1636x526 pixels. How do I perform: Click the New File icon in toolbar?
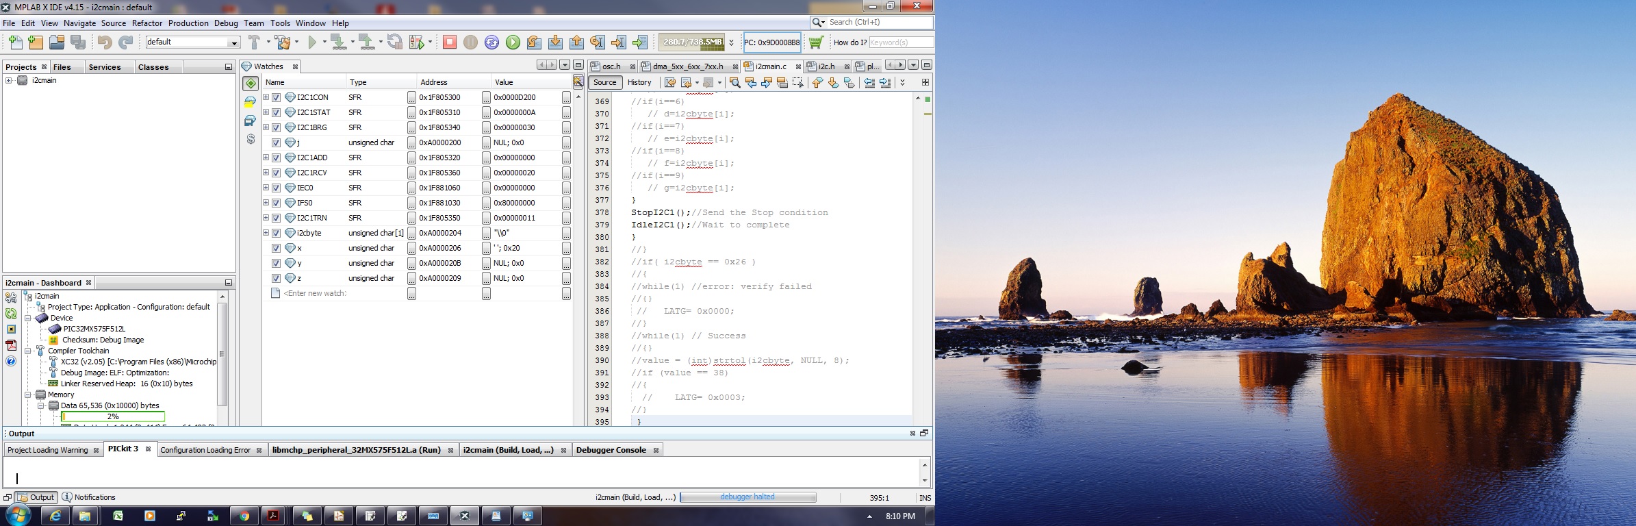[15, 42]
